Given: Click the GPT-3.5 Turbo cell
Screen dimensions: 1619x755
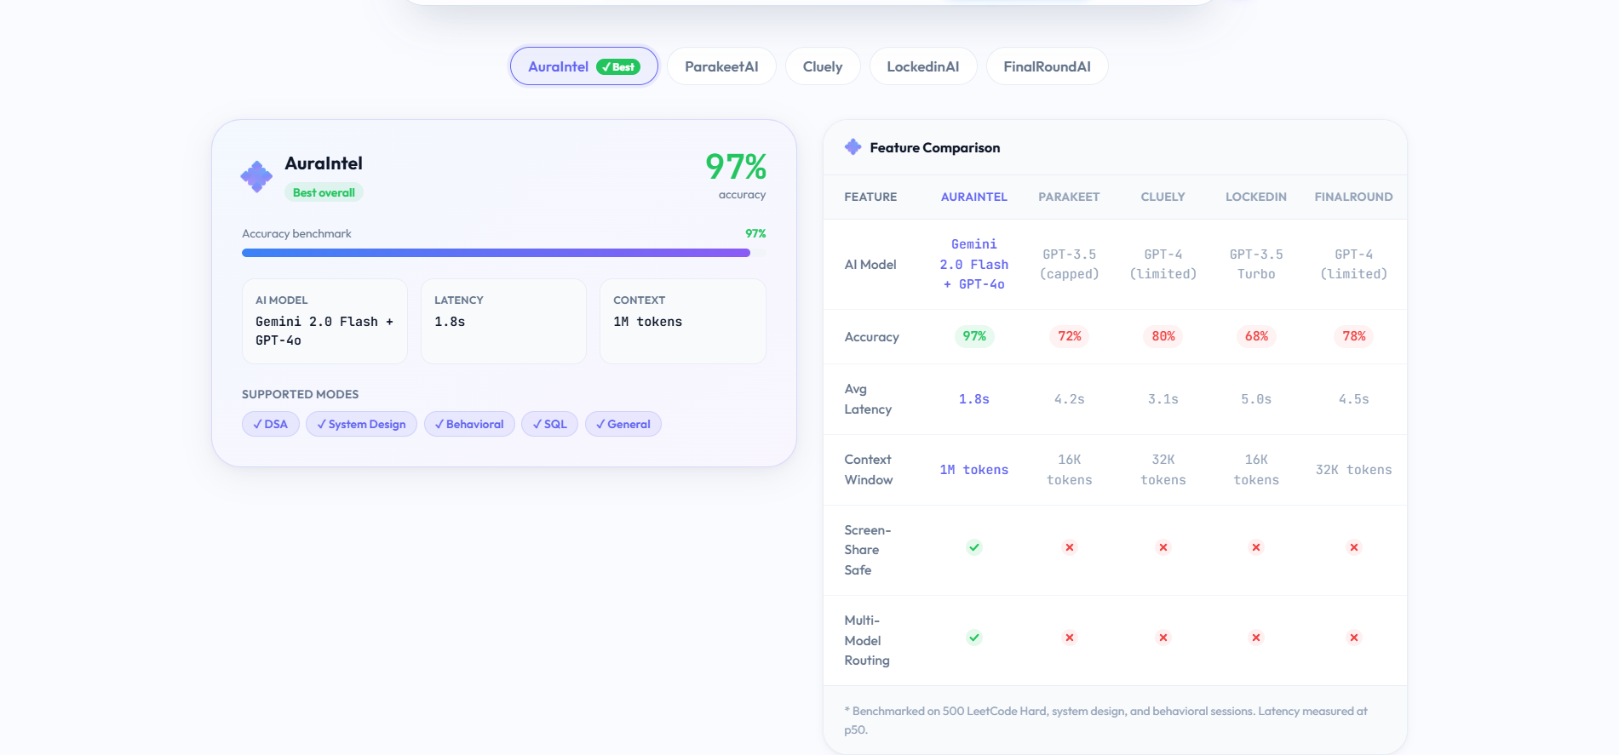Looking at the screenshot, I should (x=1256, y=264).
